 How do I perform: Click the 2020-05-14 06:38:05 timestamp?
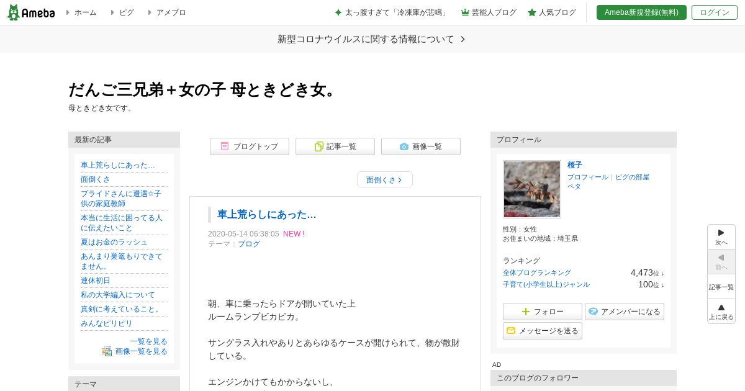243,234
